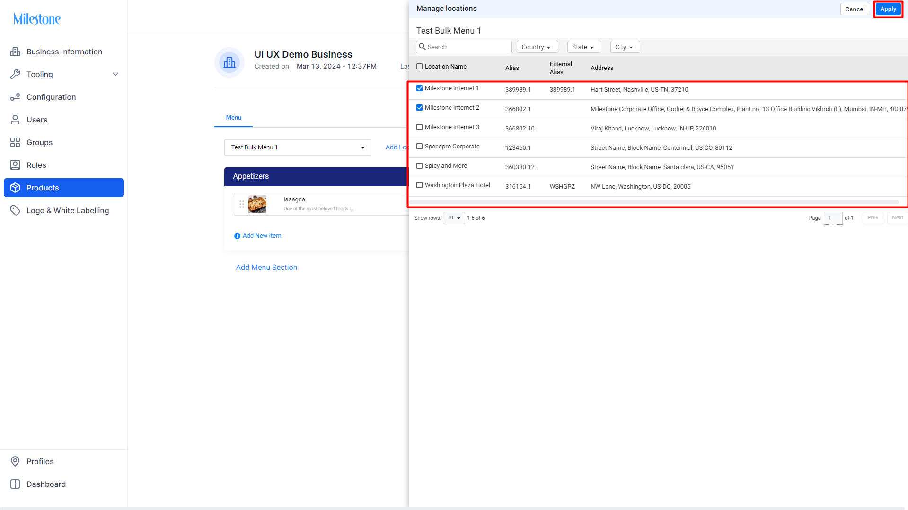Check the Washington Plaza Hotel checkbox
This screenshot has height=510, width=908.
click(419, 185)
